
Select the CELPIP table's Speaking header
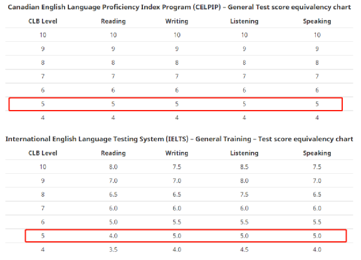317,21
